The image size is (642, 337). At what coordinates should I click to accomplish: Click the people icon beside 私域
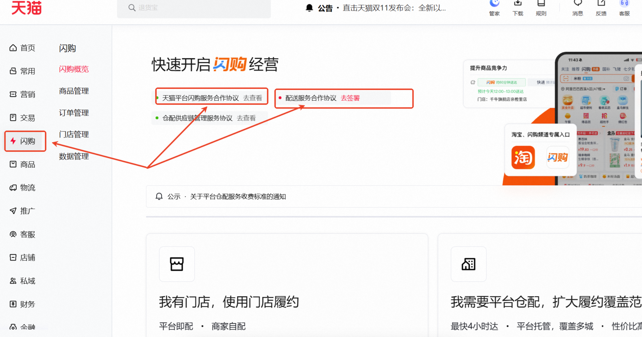pyautogui.click(x=13, y=281)
